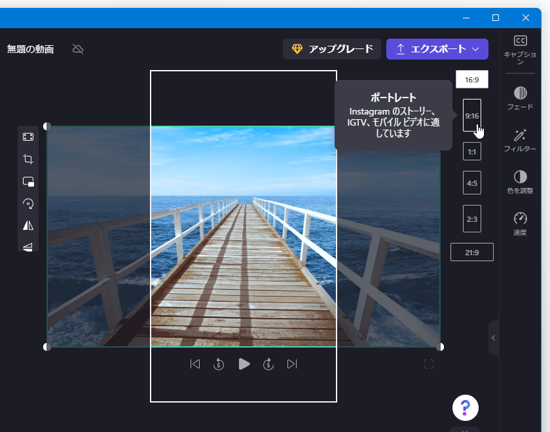Select the 16:9 aspect ratio
The height and width of the screenshot is (432, 550).
(x=472, y=80)
